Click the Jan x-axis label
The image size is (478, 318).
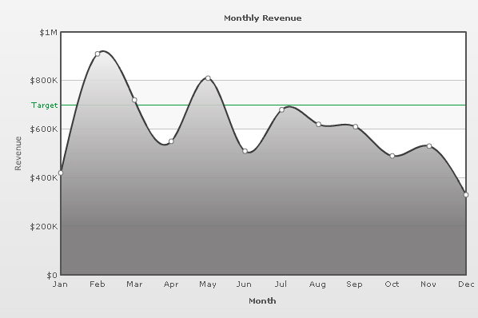coord(60,284)
